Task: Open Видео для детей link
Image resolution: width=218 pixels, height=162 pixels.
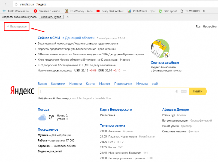Action: [50, 151]
